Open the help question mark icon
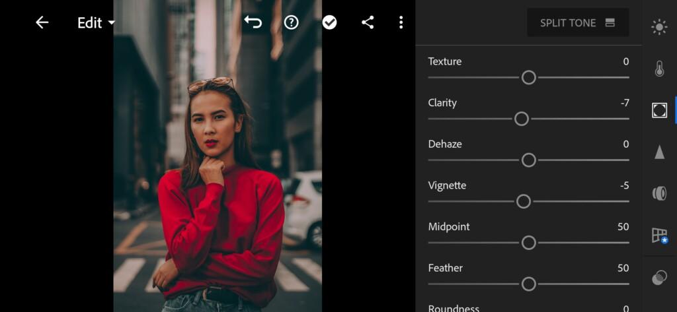Screen dimensions: 677x312 tap(291, 22)
